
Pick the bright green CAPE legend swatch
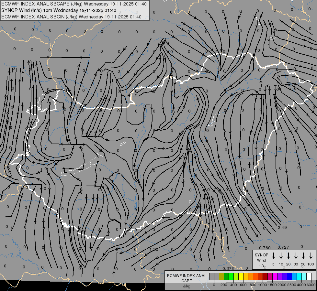click(x=231, y=276)
